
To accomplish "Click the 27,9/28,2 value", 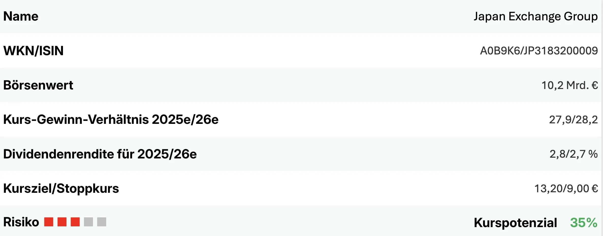I will (573, 120).
